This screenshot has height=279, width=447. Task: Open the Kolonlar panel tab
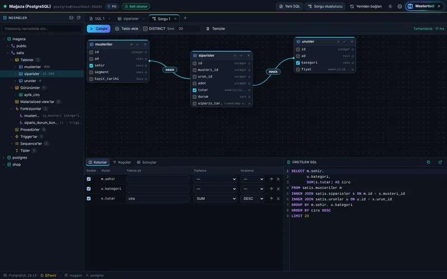coord(97,162)
